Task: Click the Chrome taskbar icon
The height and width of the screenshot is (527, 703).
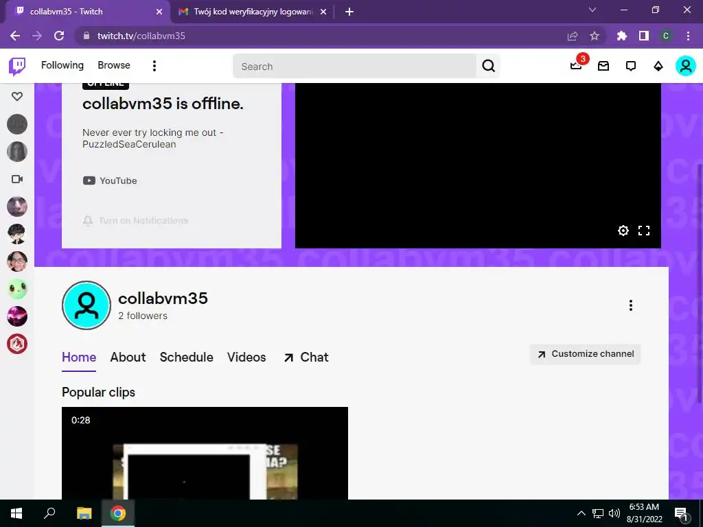Action: click(x=118, y=513)
